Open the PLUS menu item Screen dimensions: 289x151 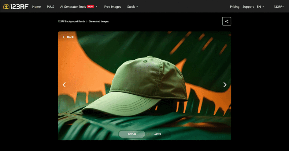[x=50, y=7]
